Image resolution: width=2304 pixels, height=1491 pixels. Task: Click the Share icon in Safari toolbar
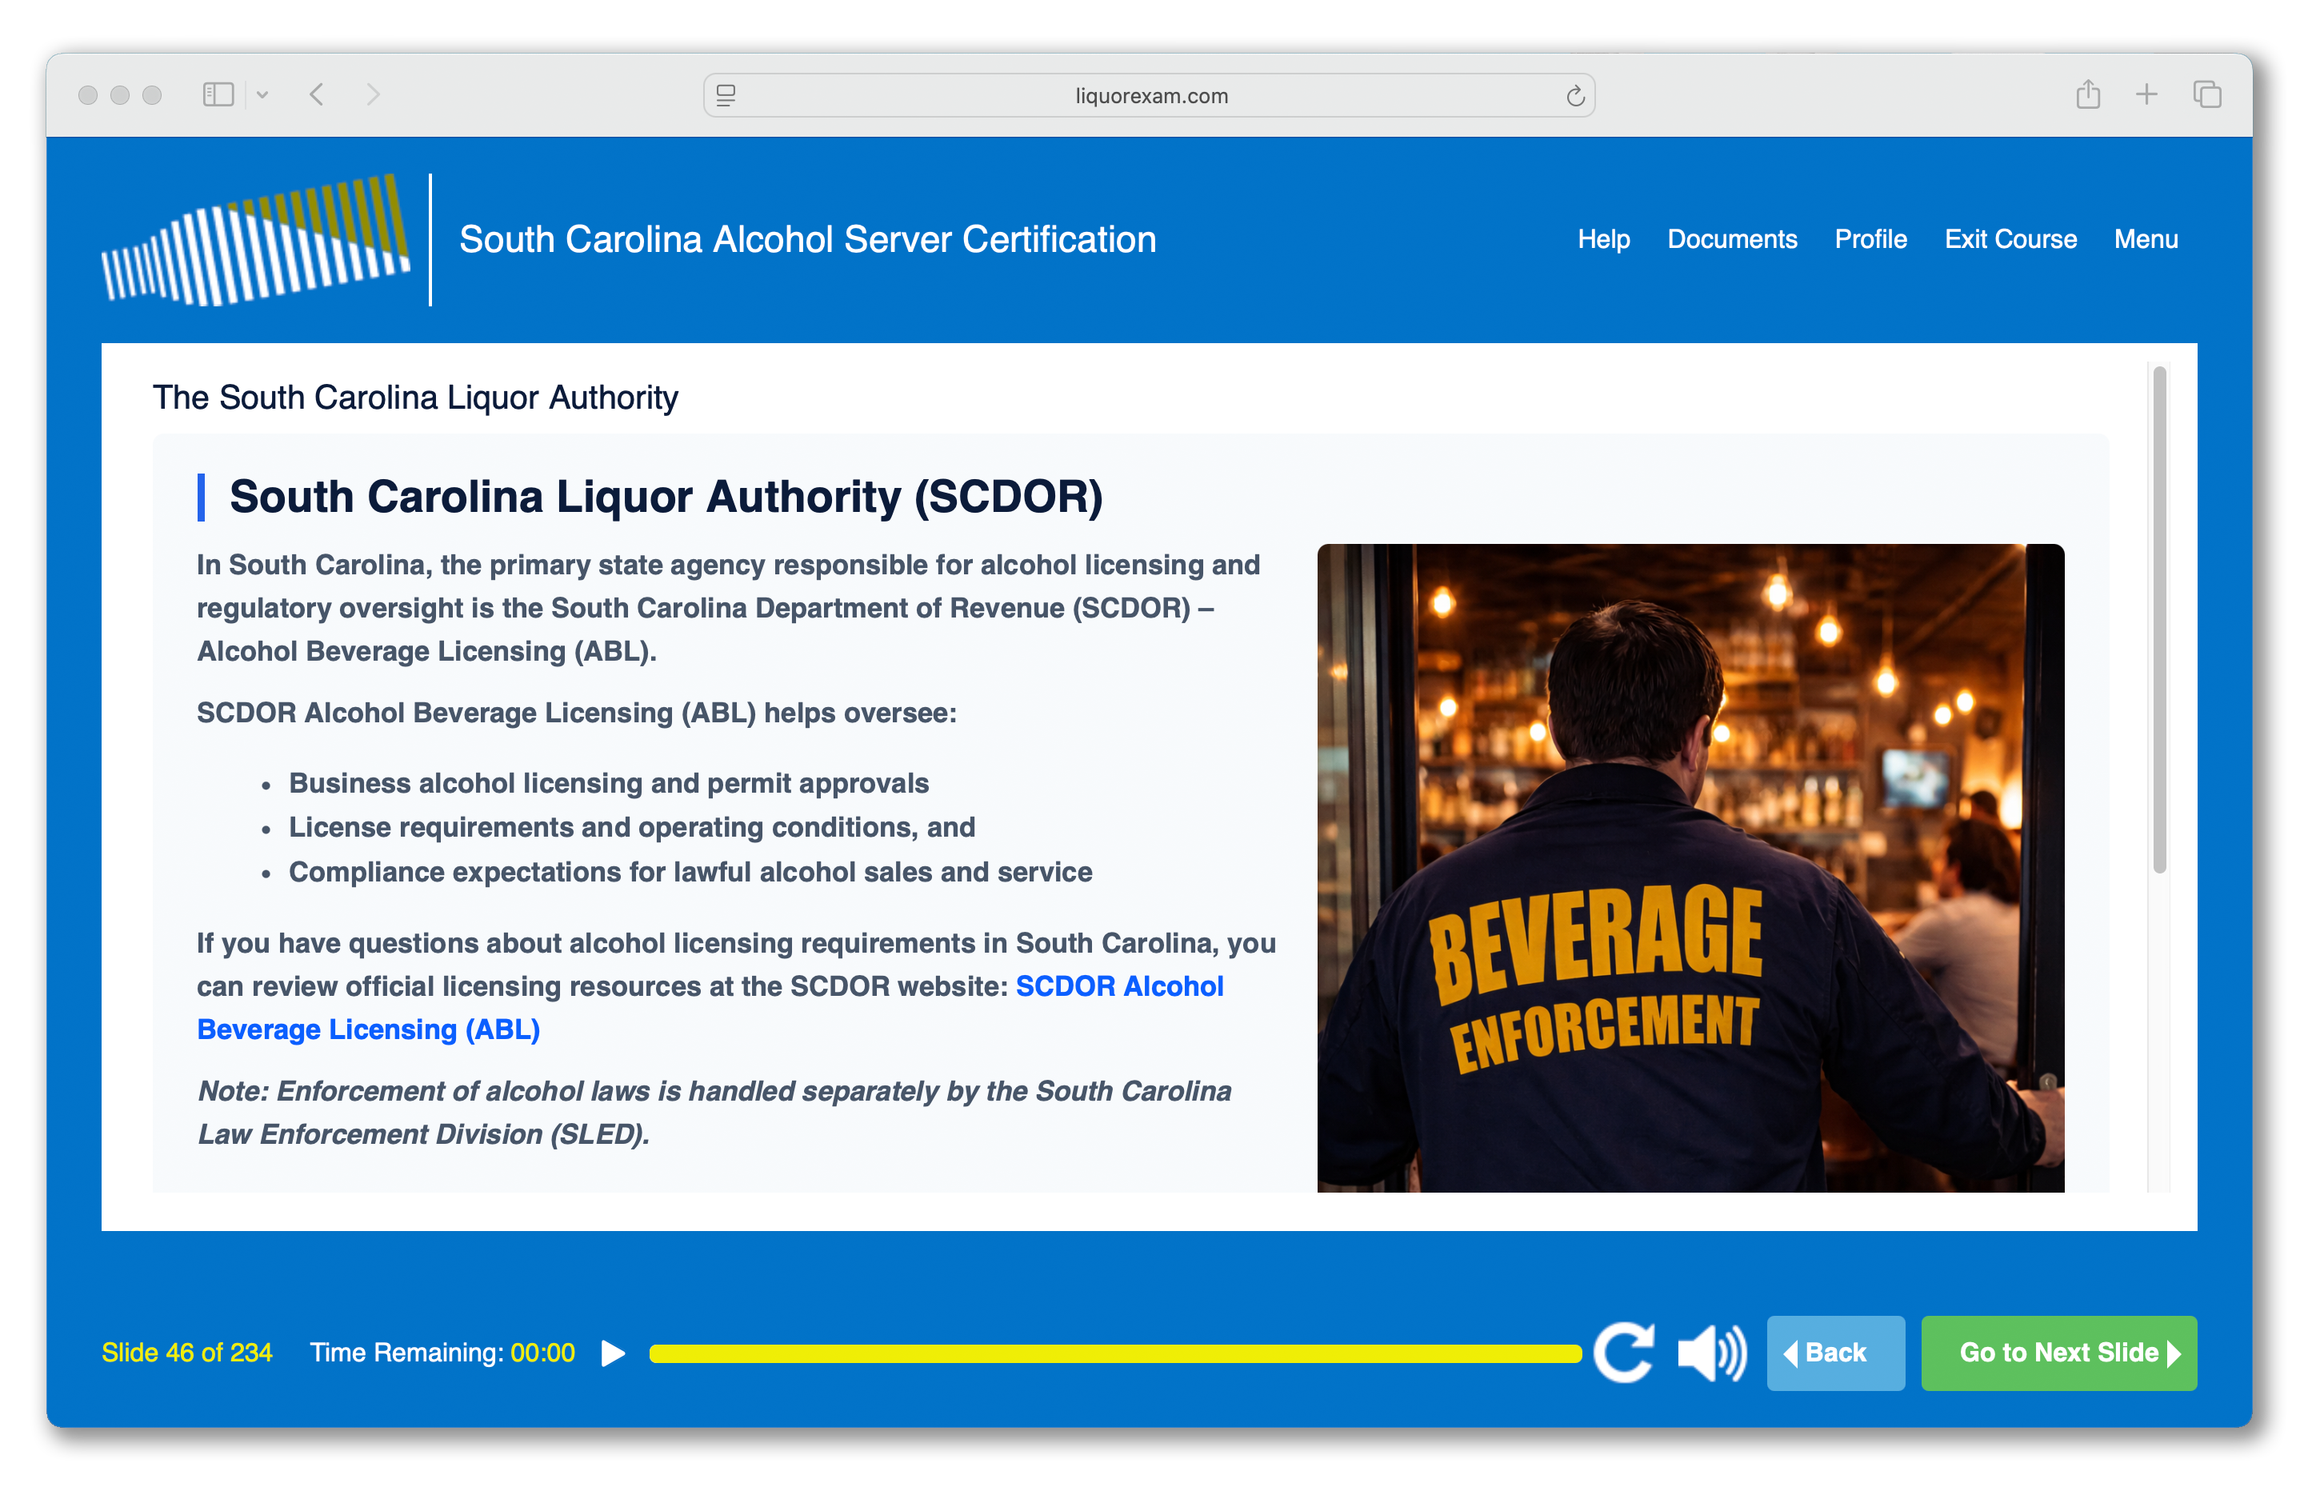(2087, 95)
